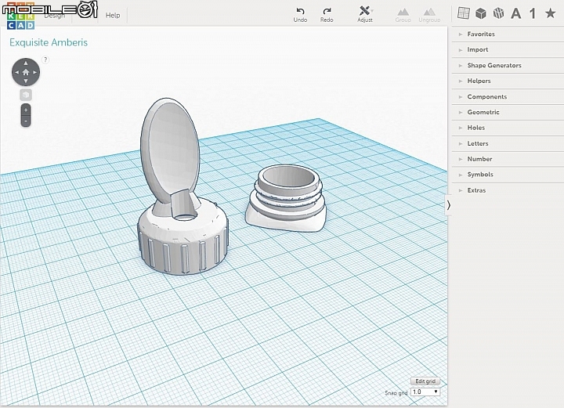
Task: Click the Exquisite Amberis project title
Action: [49, 42]
